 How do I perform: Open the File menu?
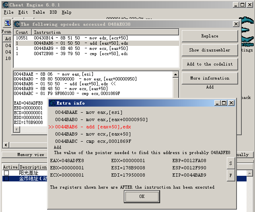8,12
